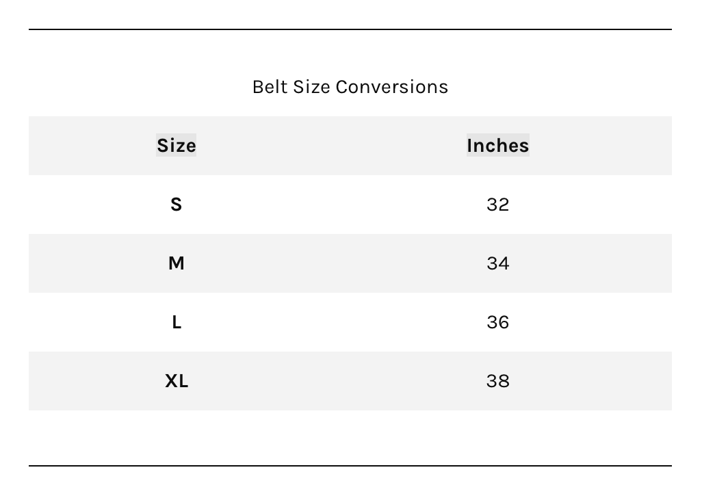702x498 pixels.
Task: Click the 36 inches value
Action: pyautogui.click(x=498, y=322)
